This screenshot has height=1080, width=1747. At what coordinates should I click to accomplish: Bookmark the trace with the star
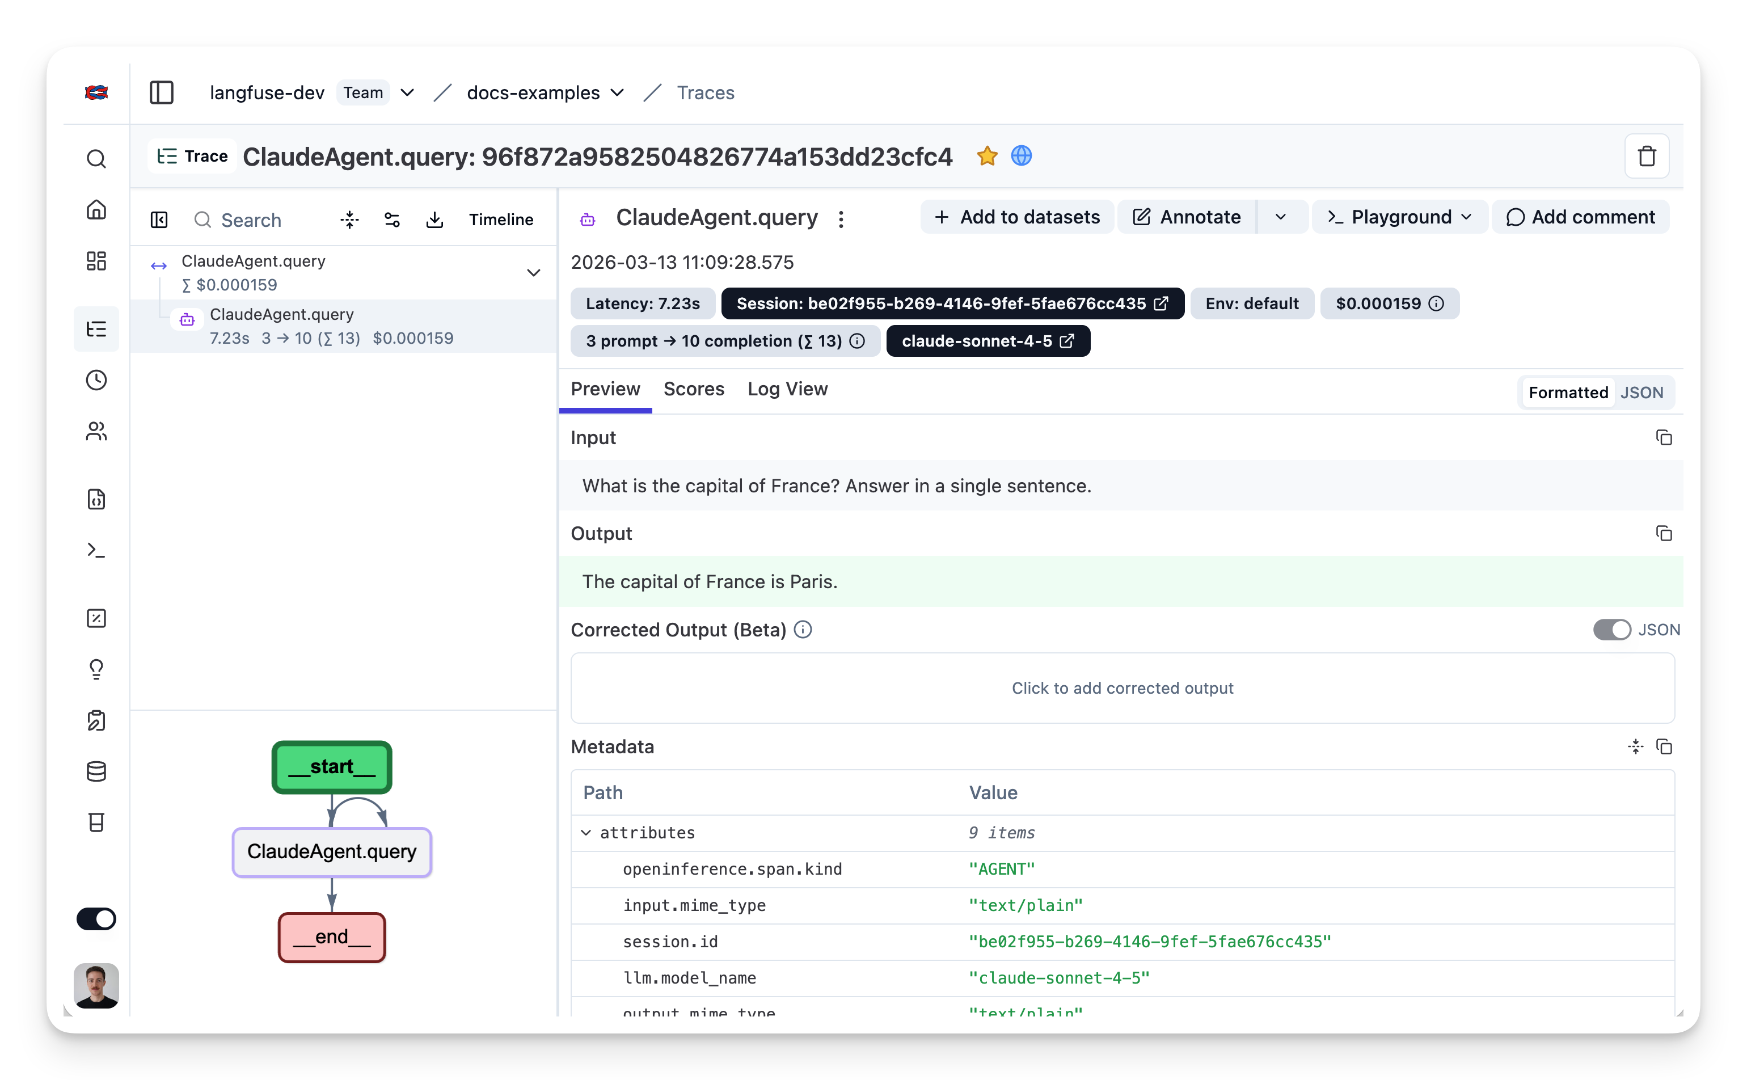coord(987,156)
